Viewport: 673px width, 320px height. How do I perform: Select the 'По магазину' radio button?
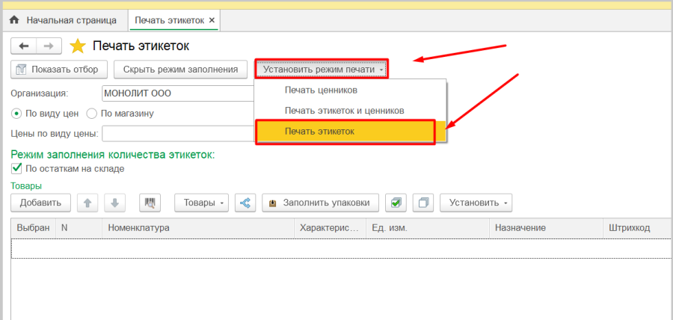(x=92, y=114)
